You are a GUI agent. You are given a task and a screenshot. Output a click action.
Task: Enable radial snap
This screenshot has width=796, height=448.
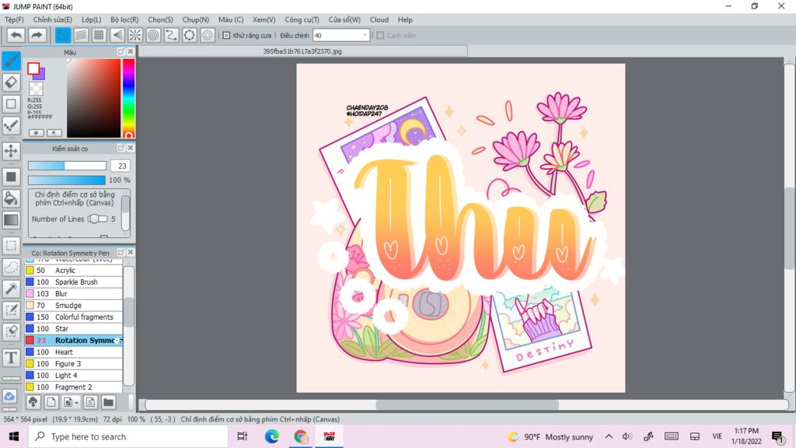pos(135,35)
